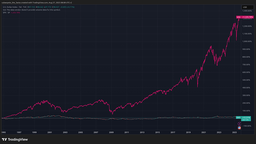The width and height of the screenshot is (256, 144).
Task: Click the SPX pink percentage value in legend
Action: tap(15, 13)
